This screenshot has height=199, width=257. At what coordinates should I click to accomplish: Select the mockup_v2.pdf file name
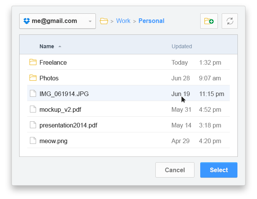(x=60, y=110)
